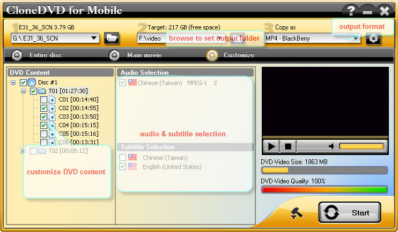Click the T02 title folder icon
Image resolution: width=398 pixels, height=232 pixels.
click(x=42, y=151)
